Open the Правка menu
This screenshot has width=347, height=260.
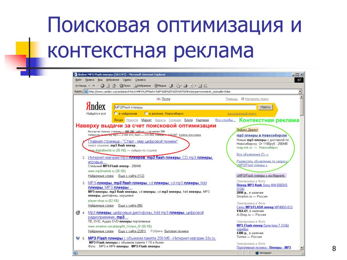click(x=89, y=80)
